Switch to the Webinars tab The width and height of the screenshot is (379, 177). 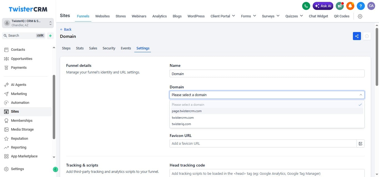[x=139, y=16]
